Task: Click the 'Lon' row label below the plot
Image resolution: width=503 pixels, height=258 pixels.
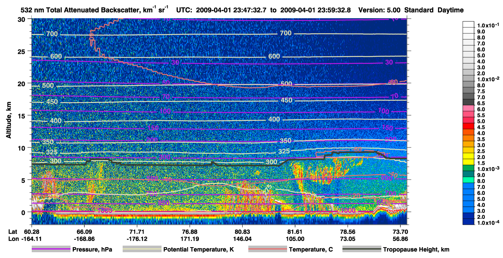Action: pos(13,239)
